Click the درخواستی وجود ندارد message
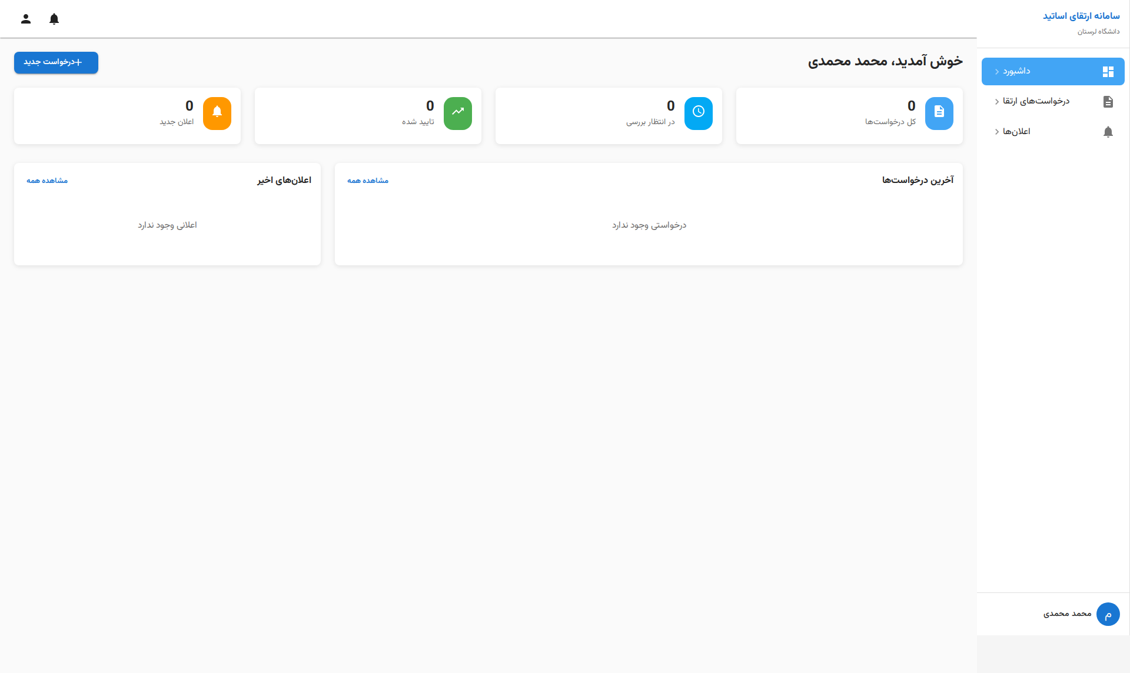This screenshot has height=673, width=1130. point(649,225)
